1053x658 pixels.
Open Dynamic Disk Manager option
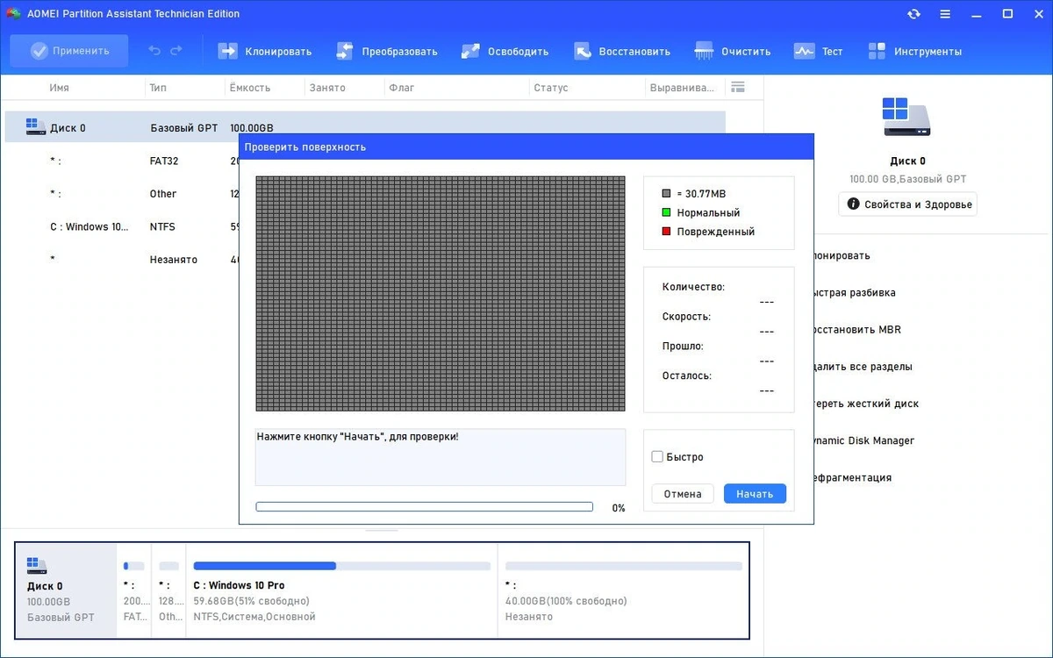pos(863,440)
